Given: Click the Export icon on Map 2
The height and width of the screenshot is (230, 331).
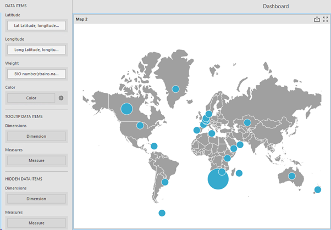Looking at the screenshot, I should click(317, 19).
